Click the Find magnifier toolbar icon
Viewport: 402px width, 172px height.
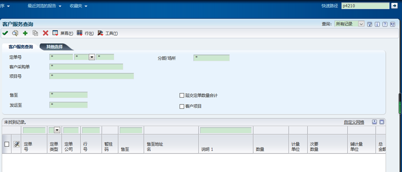(x=15, y=33)
